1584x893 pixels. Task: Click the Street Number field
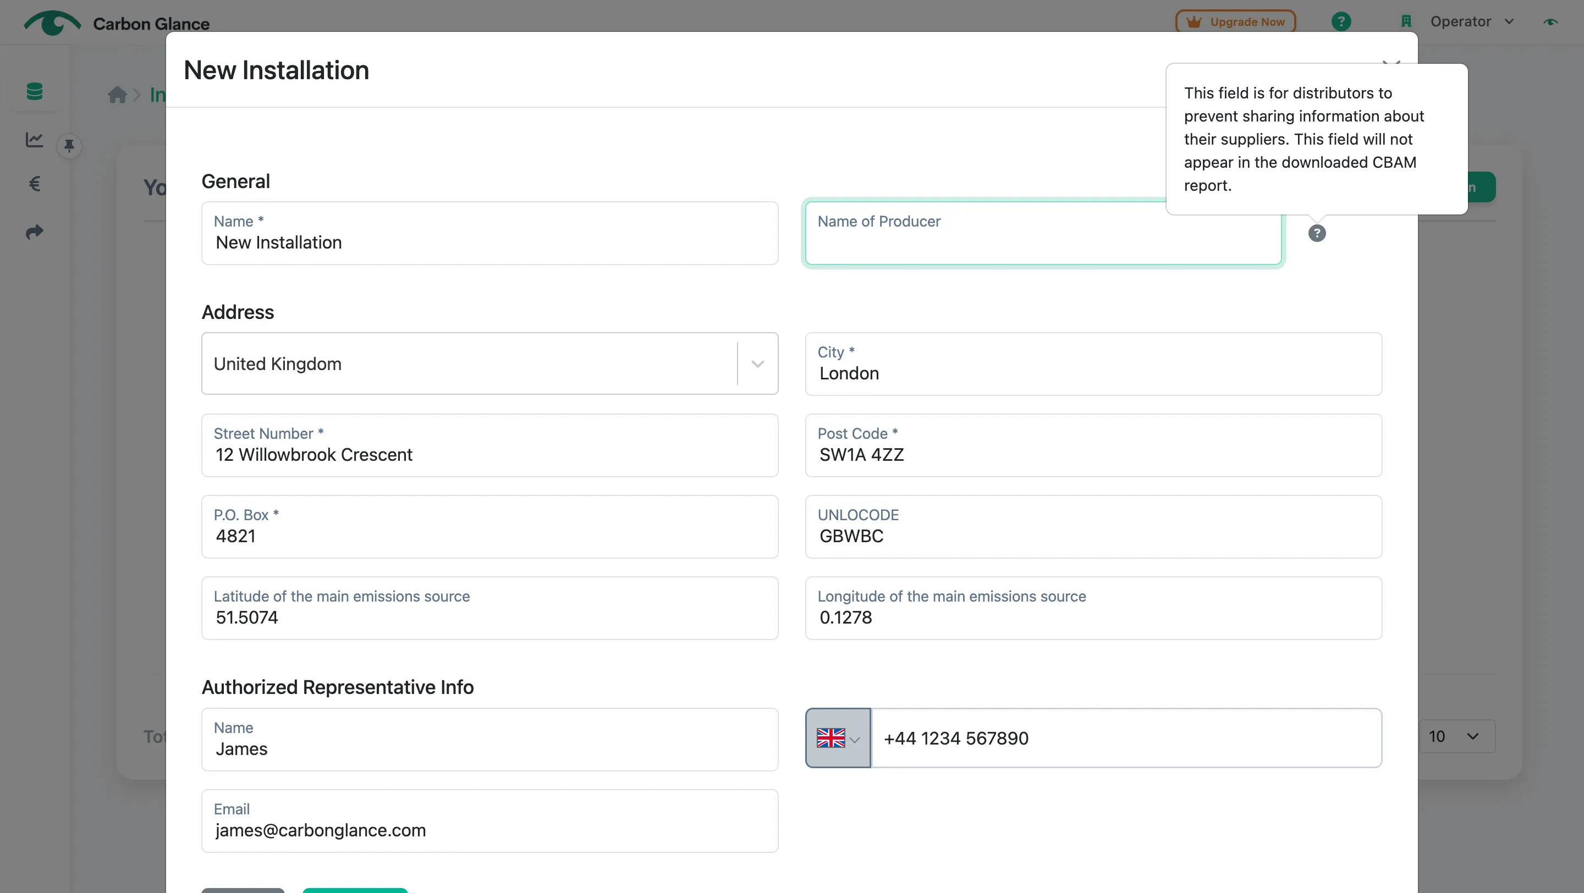[490, 445]
